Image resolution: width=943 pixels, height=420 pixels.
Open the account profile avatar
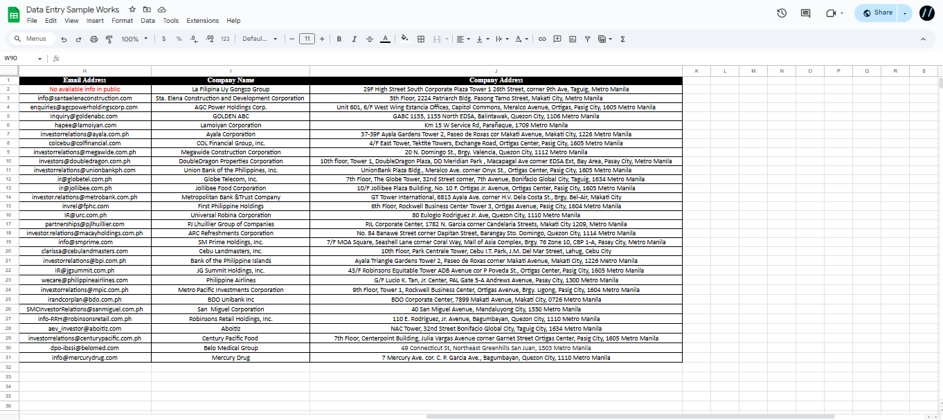click(927, 12)
